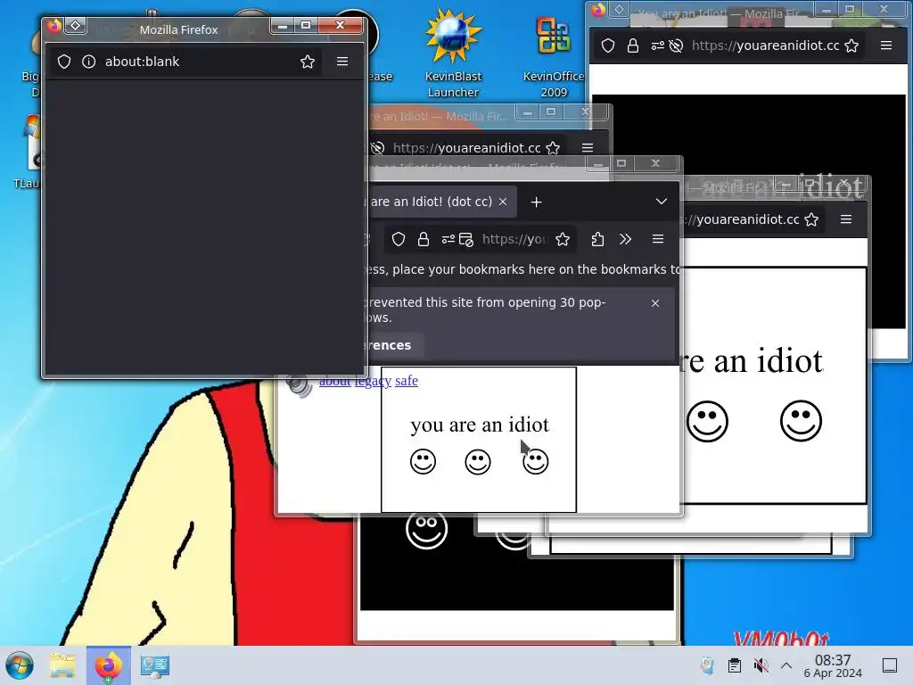Open the clock showing 08:37

pos(833,665)
